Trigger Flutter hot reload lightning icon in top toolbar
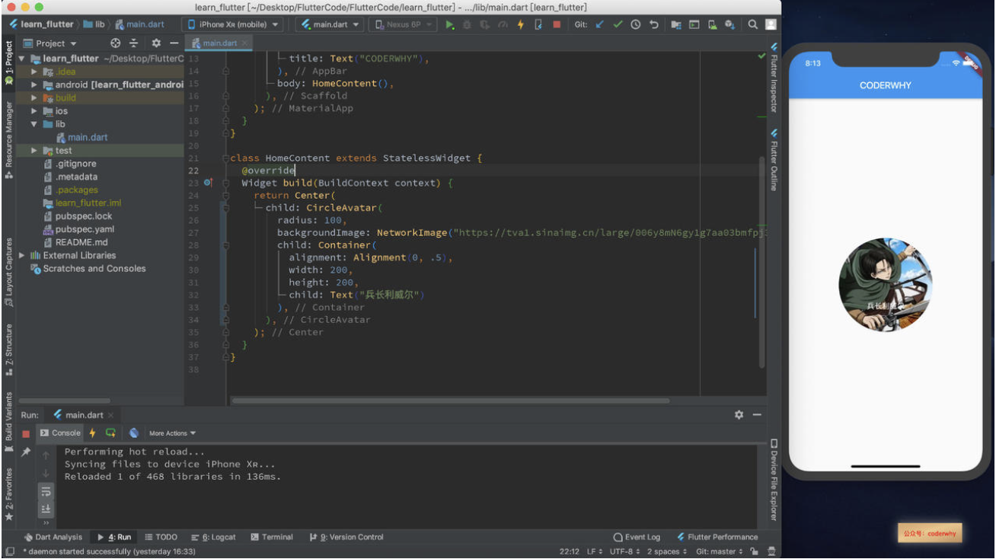 tap(521, 24)
